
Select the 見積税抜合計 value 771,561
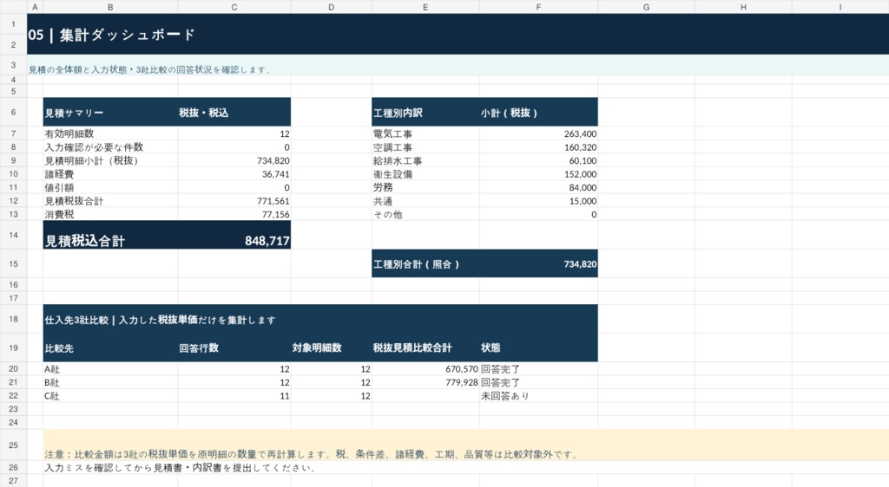click(234, 201)
